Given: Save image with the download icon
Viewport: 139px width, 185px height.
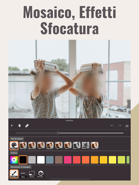Looking at the screenshot, I should (127, 126).
